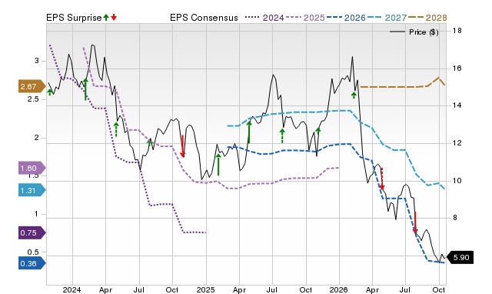
Task: Select the solid red surprise arrow after Jul 2026
Action: [x=415, y=222]
